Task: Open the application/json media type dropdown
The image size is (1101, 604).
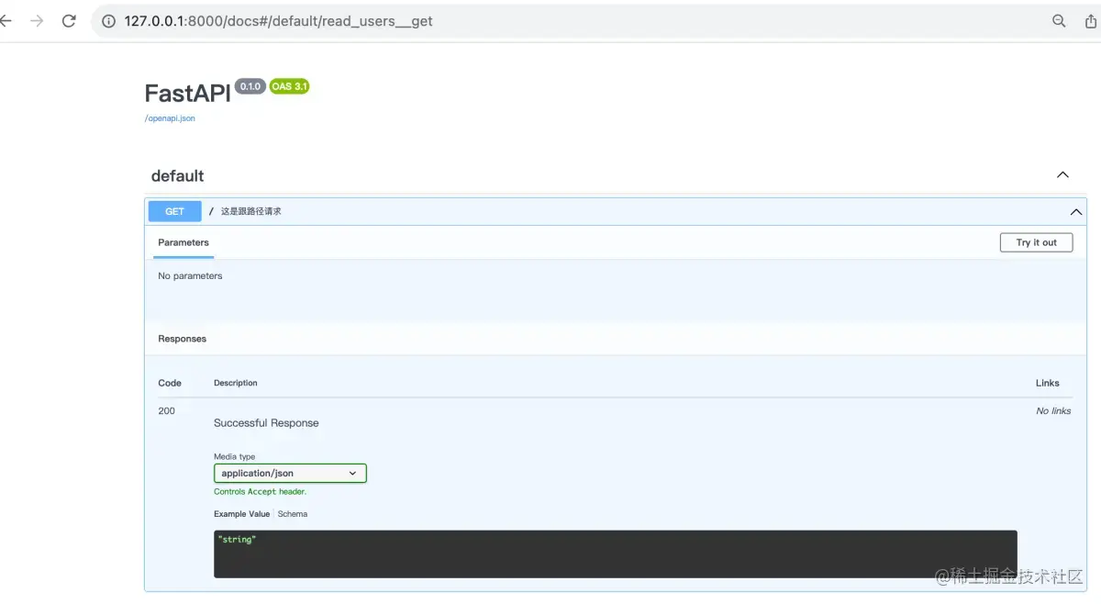Action: [290, 474]
